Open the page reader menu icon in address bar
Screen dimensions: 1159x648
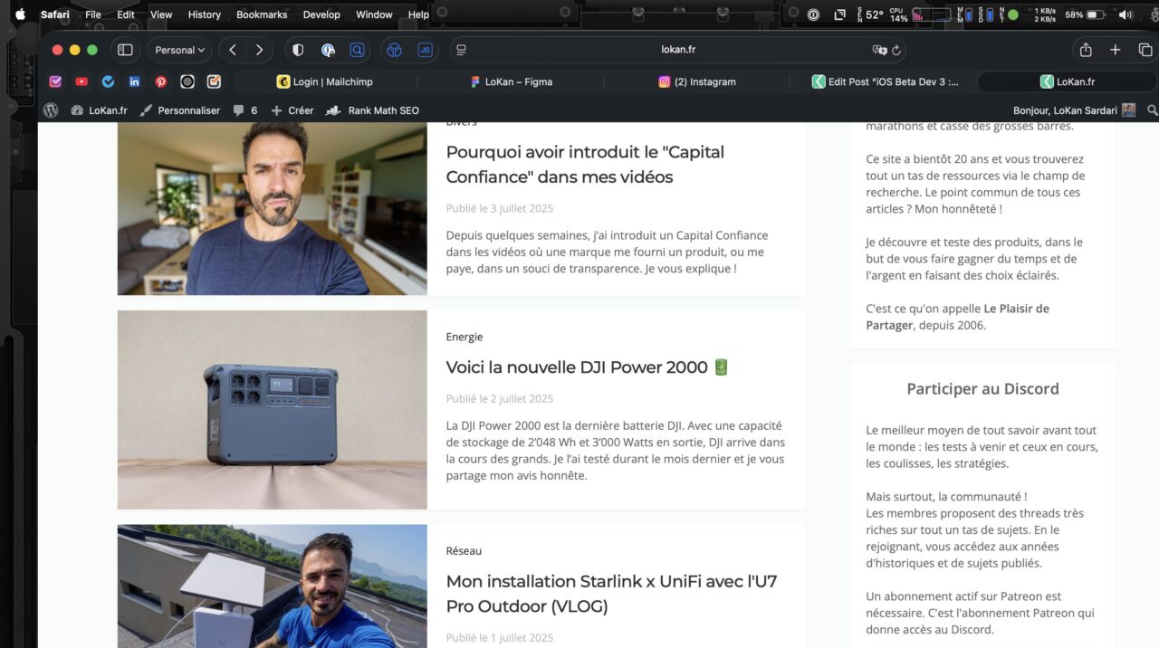pos(461,50)
